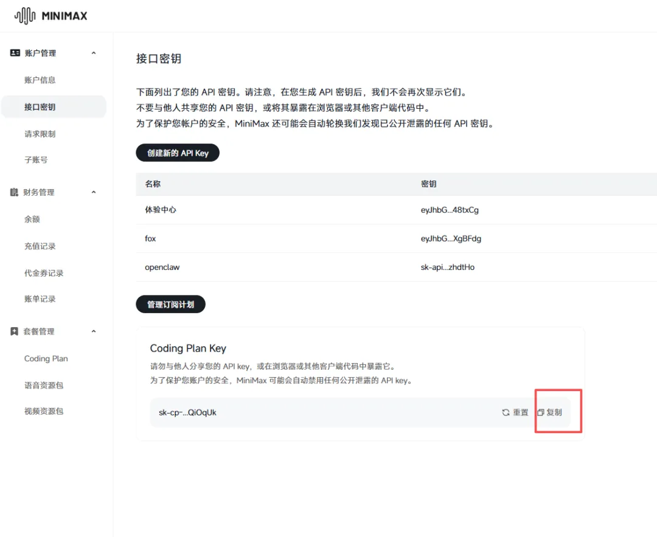Open 视频资源包 page
Screen dimensions: 657x537
[44, 411]
